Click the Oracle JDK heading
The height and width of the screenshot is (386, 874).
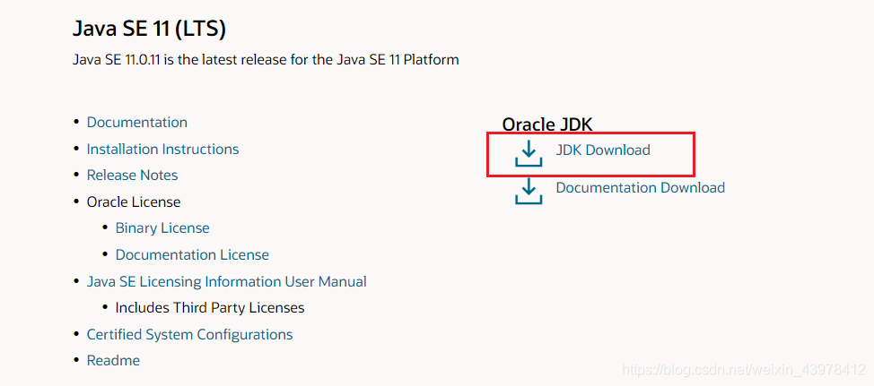[546, 124]
